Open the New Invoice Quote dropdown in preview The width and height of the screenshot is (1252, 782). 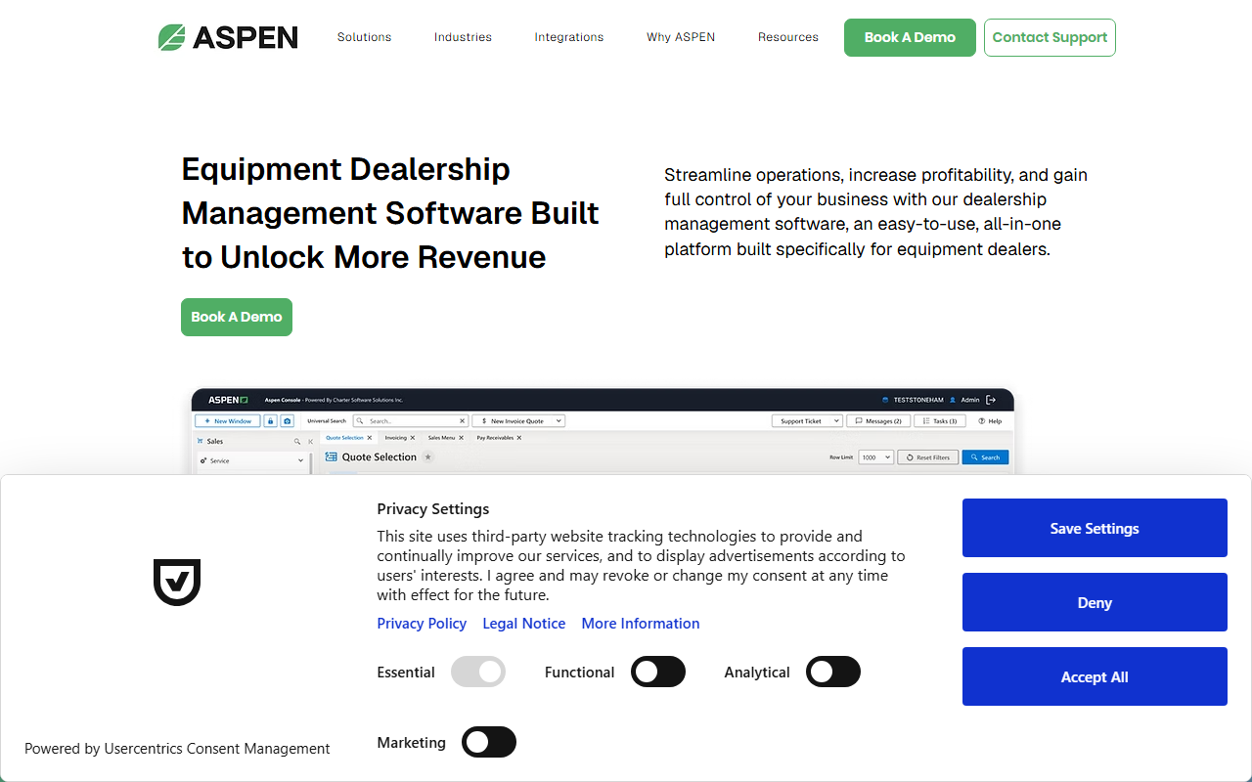pos(518,421)
